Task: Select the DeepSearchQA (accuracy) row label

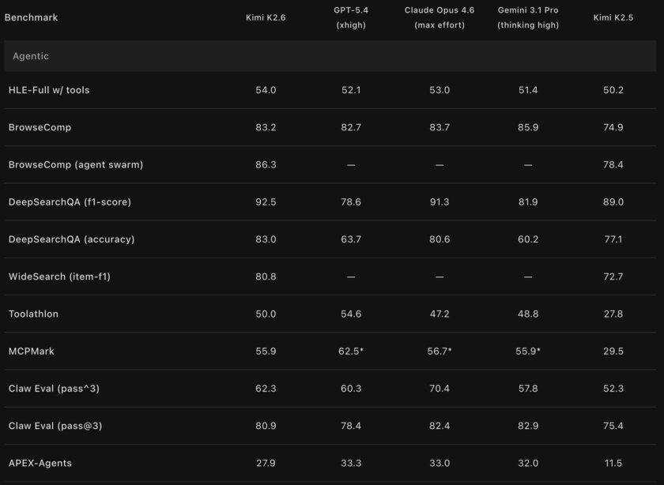Action: click(x=70, y=239)
